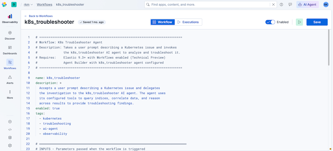The width and height of the screenshot is (333, 151).
Task: Open the More menu in sidebar
Action: (10, 94)
